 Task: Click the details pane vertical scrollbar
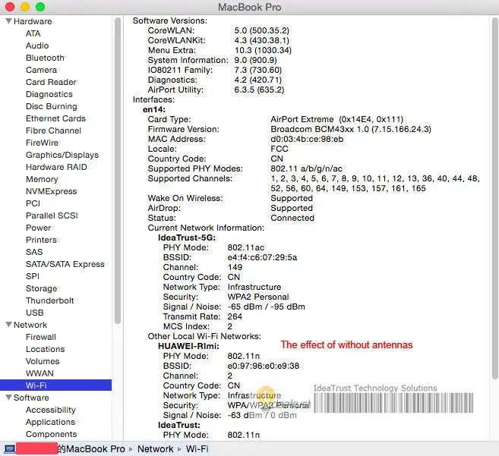tap(495, 198)
